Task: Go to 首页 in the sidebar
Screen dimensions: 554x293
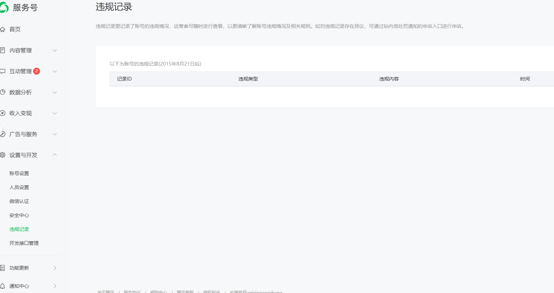Action: pyautogui.click(x=15, y=29)
